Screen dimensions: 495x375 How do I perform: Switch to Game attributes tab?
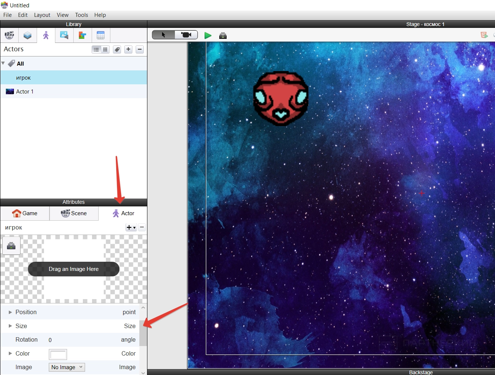pos(25,213)
